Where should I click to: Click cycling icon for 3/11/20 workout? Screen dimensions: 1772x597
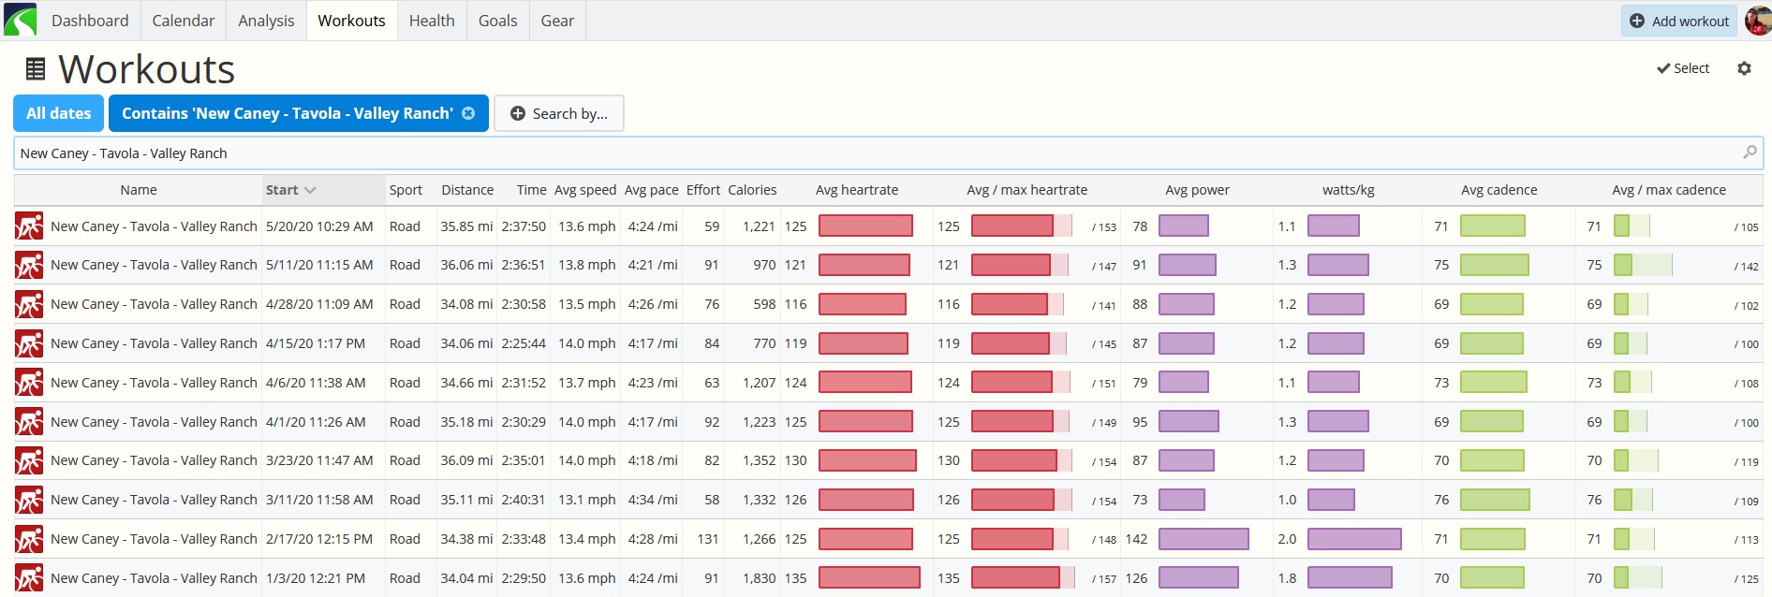click(x=29, y=500)
